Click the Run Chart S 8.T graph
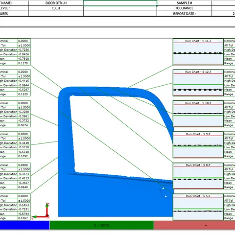Image resolution: width=235 pixels, height=235 pixels. (x=198, y=176)
